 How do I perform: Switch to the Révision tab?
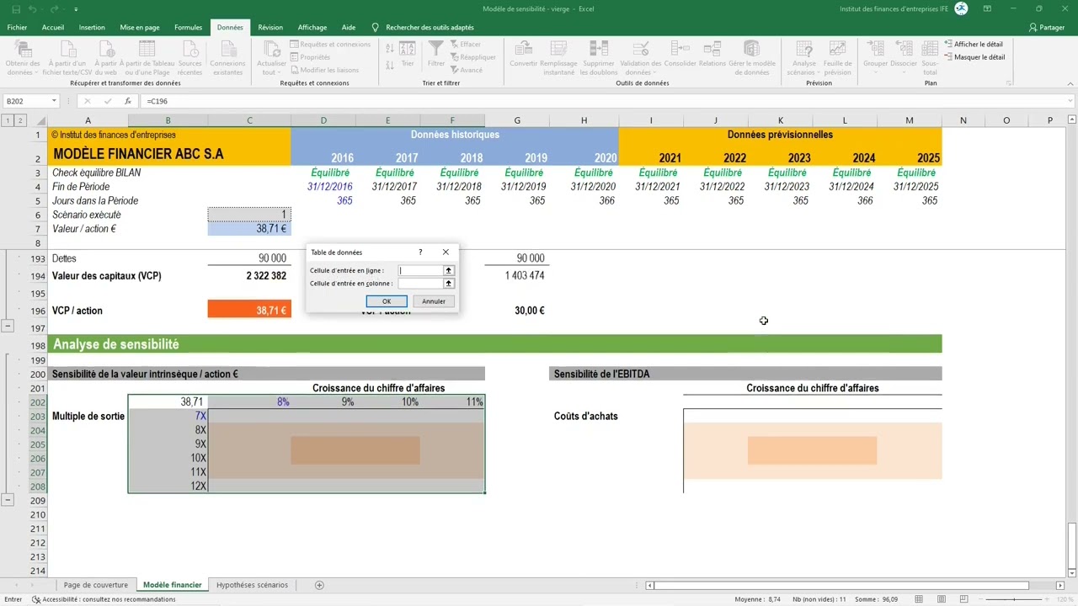click(270, 27)
